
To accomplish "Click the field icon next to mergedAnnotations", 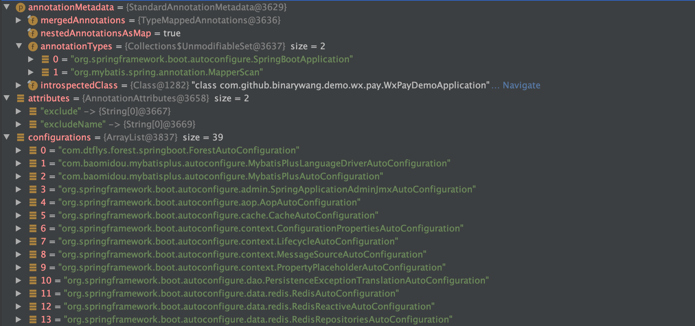I will coord(33,21).
